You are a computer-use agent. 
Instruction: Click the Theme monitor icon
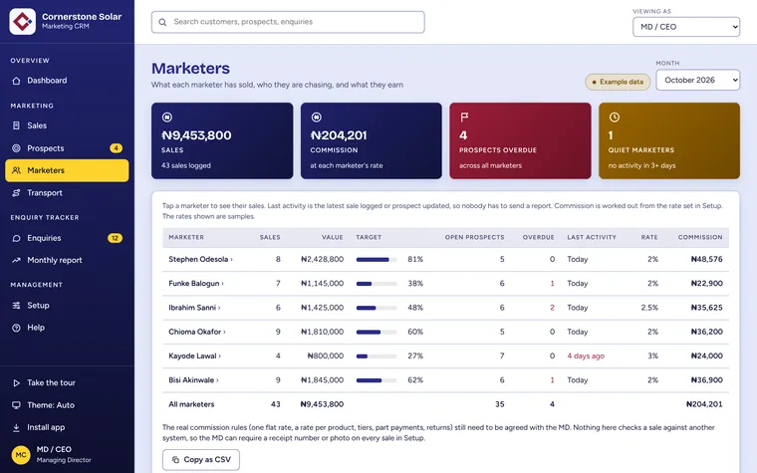pyautogui.click(x=16, y=405)
